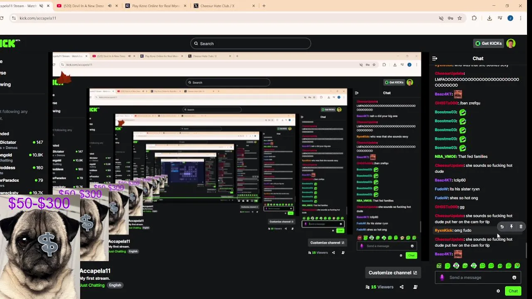Viewport: 532px width, 299px height.
Task: Click GH0STx000 username on the gg message
Action: coord(446,207)
